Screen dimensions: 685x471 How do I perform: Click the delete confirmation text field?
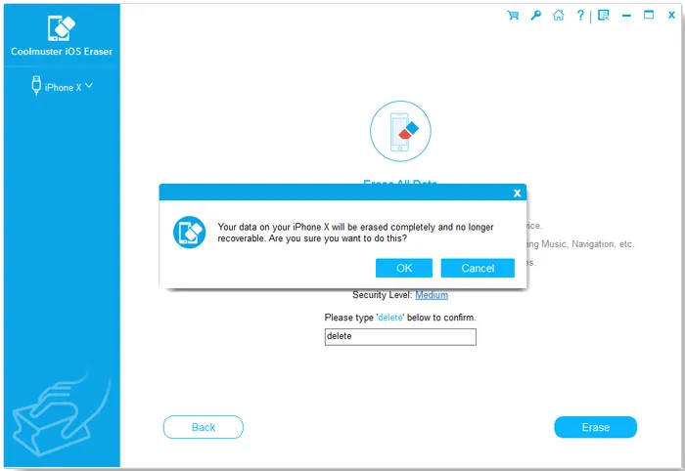[400, 337]
